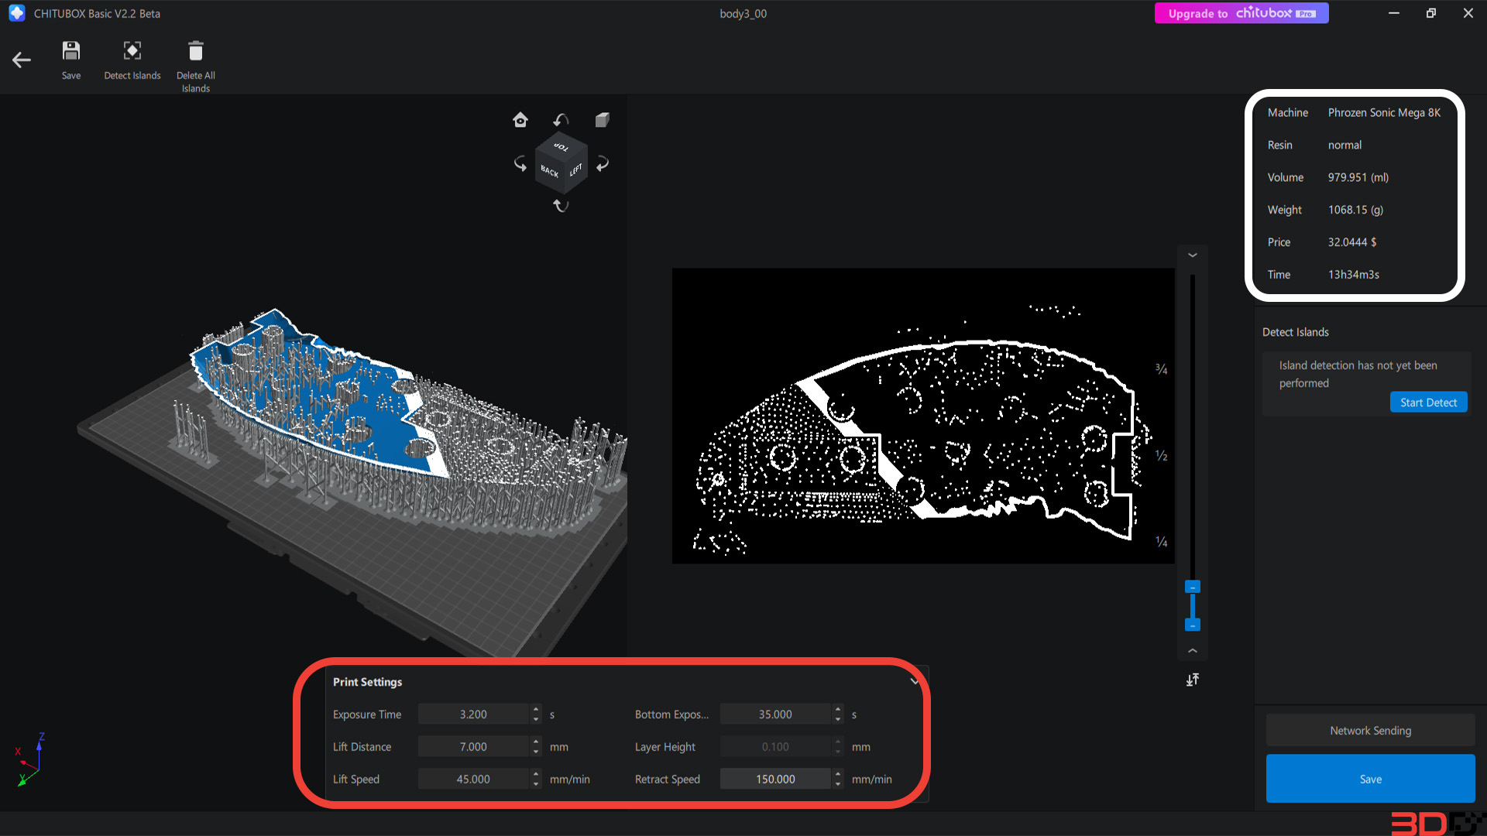Click the Detect Islands toolbar icon

[x=132, y=51]
